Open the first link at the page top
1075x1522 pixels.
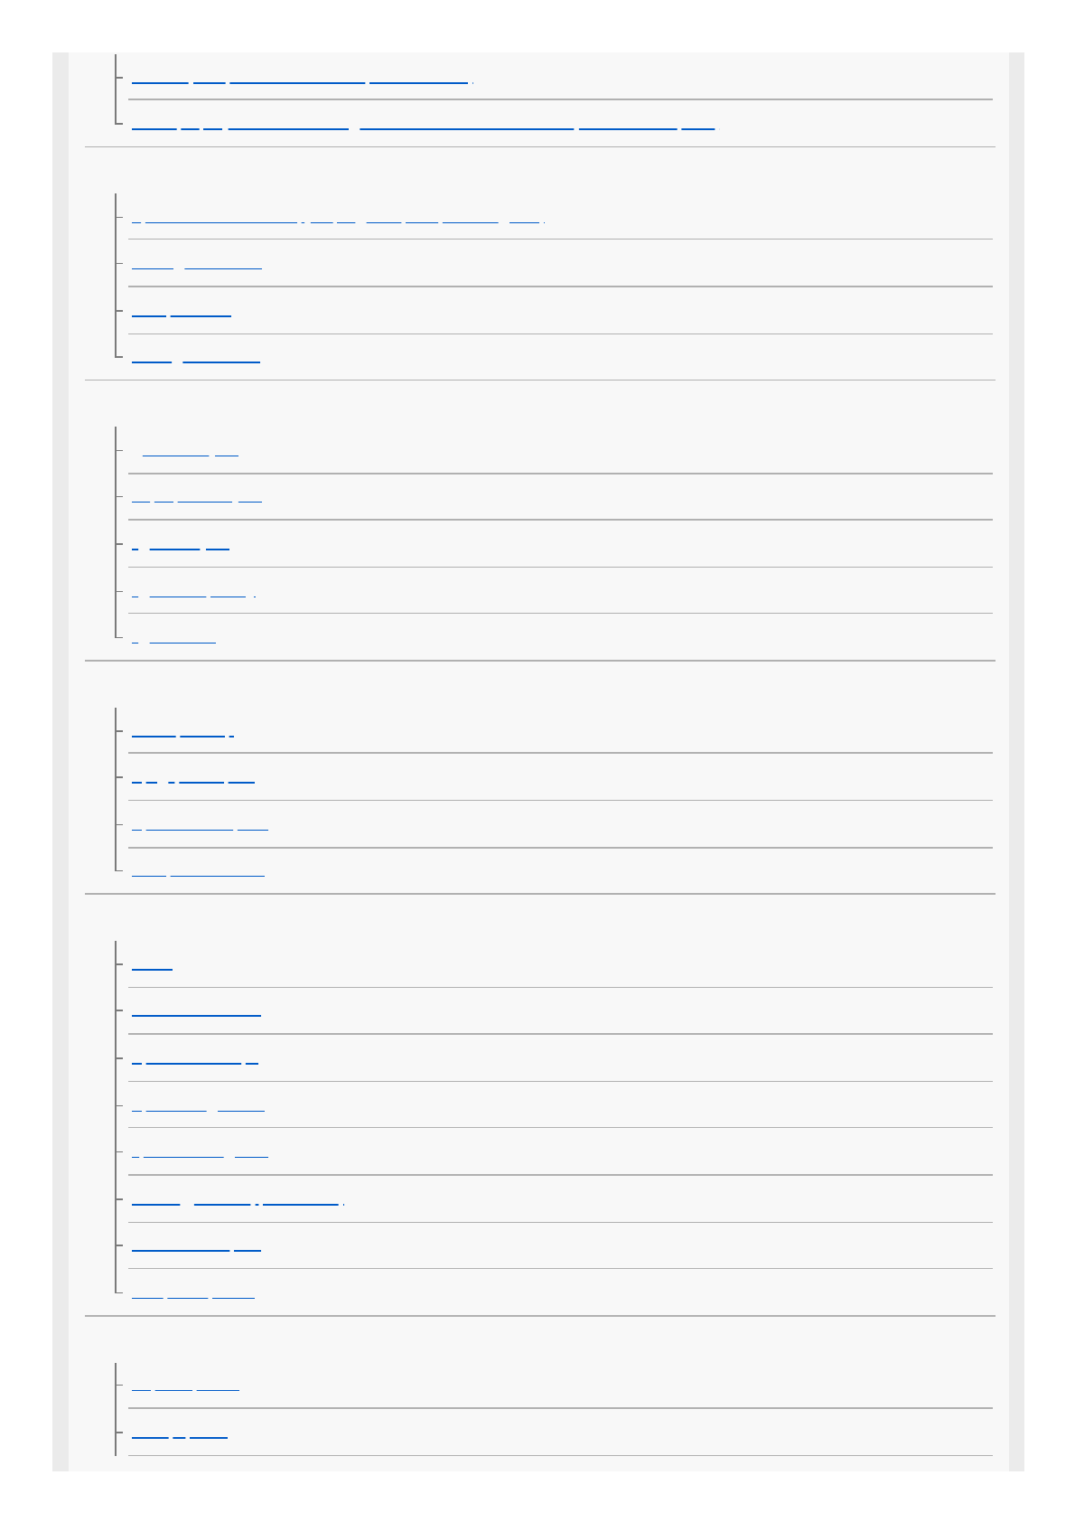pos(301,80)
